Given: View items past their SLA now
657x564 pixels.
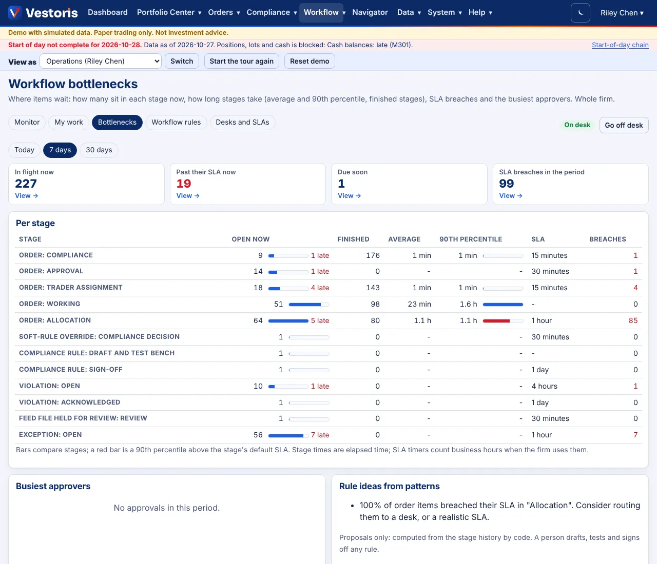Looking at the screenshot, I should click(x=188, y=196).
